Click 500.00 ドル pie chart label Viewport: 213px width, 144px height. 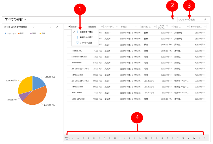[12, 100]
